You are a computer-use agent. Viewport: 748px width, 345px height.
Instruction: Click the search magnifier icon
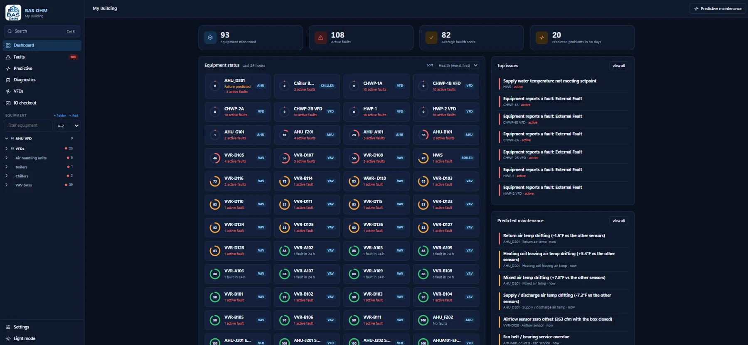coord(10,31)
